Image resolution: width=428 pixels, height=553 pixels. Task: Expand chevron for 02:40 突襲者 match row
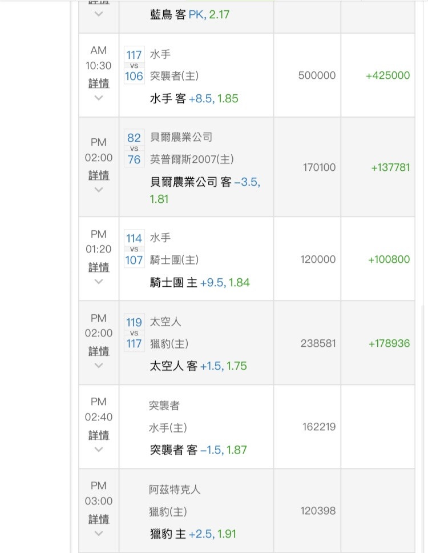[x=99, y=450]
